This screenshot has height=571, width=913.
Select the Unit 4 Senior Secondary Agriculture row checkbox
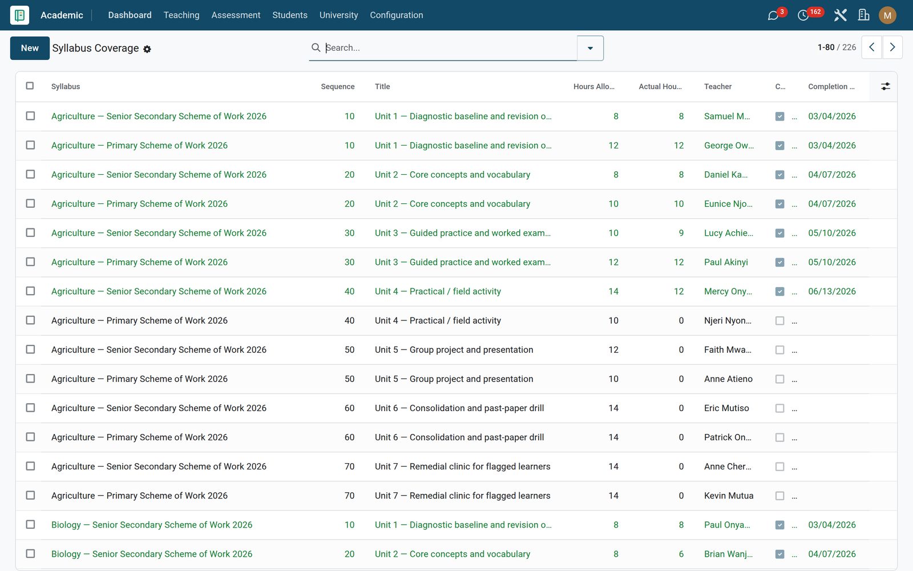point(30,291)
